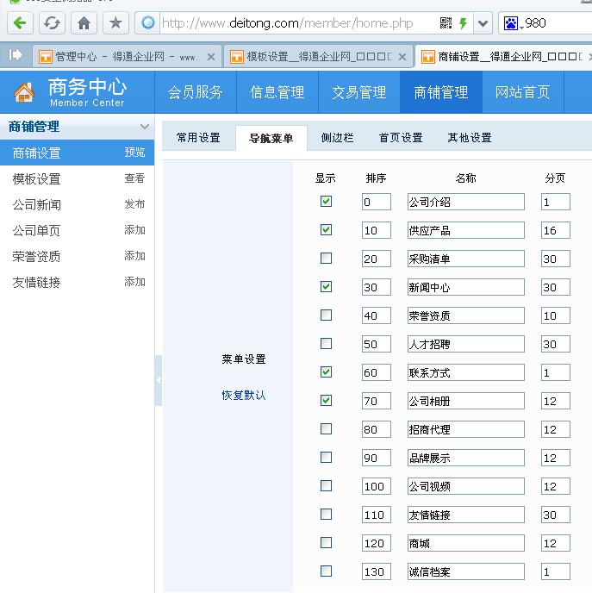Open the address bar history dropdown arrow
Screen dimensions: 592x593
pyautogui.click(x=483, y=23)
